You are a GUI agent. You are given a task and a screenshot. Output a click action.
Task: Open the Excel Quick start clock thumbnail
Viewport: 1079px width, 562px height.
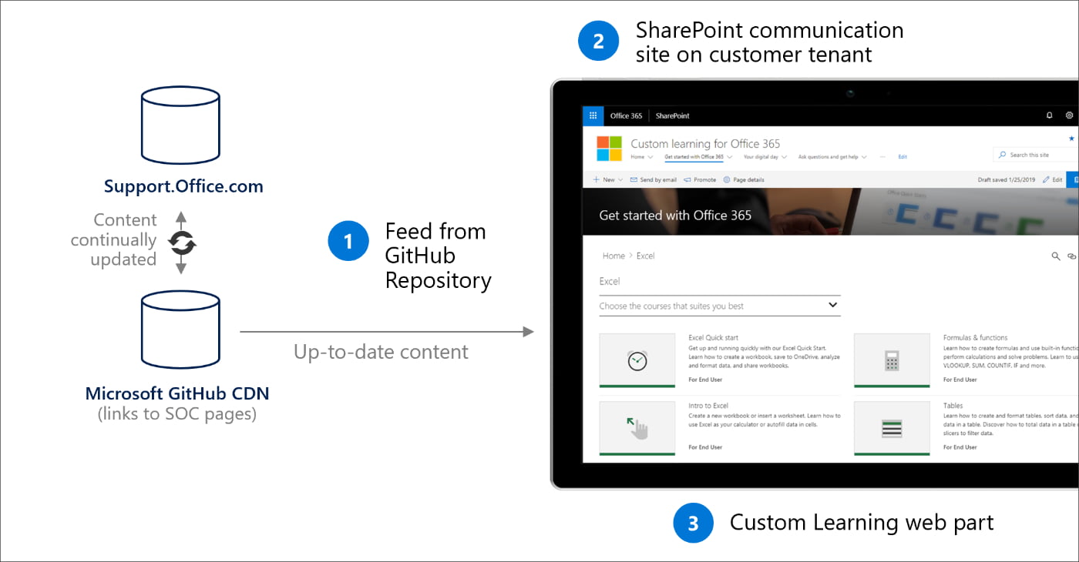pos(637,360)
